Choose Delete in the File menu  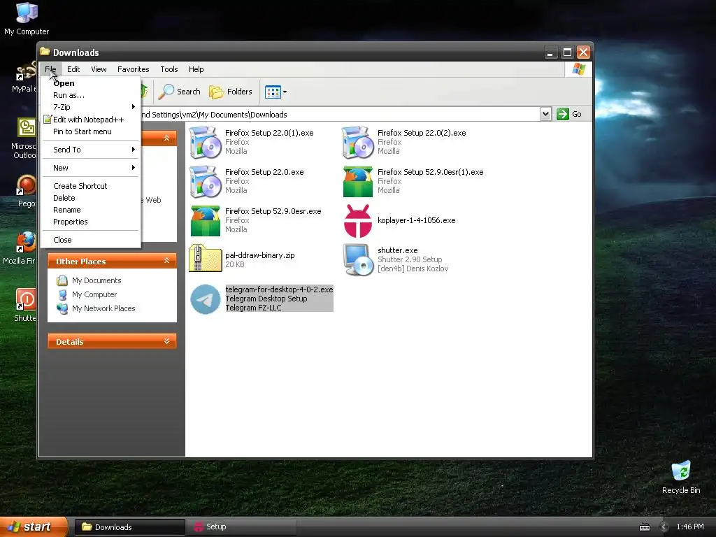pos(90,198)
